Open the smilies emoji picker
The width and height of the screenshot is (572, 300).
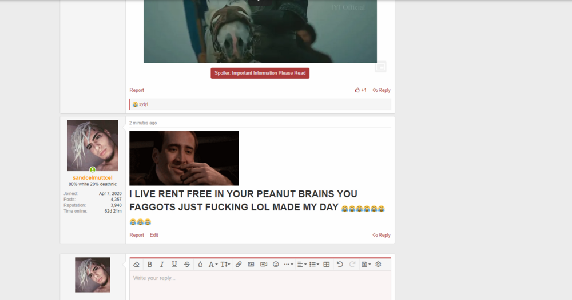(x=276, y=265)
